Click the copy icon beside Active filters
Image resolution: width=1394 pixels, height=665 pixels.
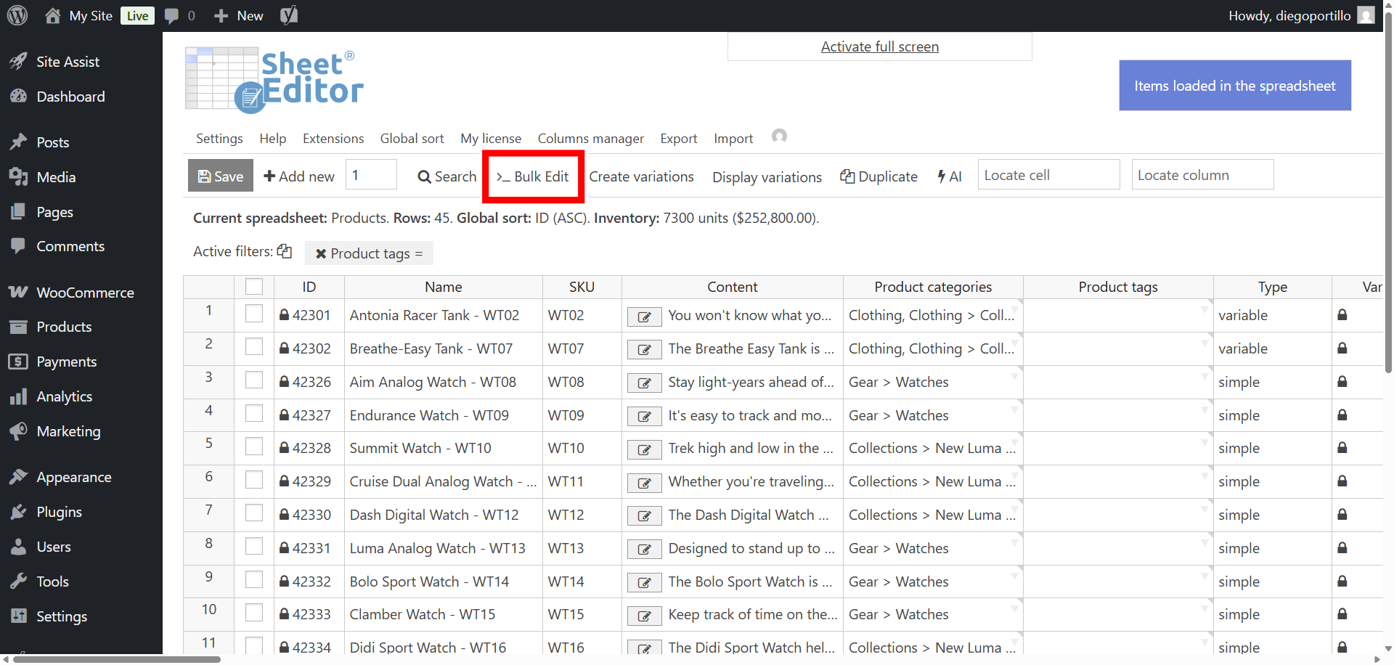[285, 251]
